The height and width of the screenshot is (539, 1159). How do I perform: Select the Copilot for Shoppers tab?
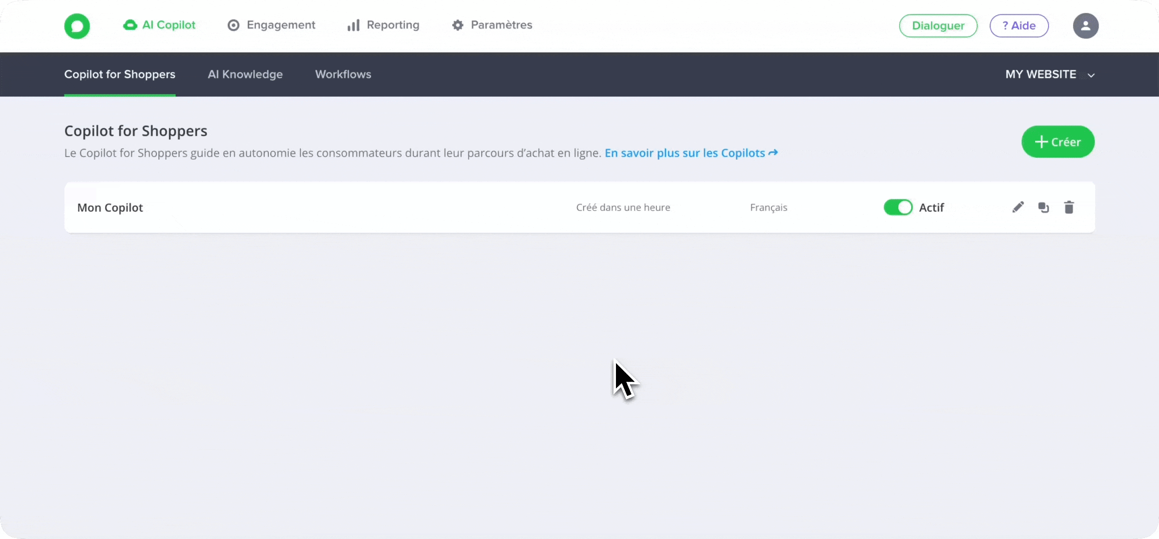(x=120, y=74)
